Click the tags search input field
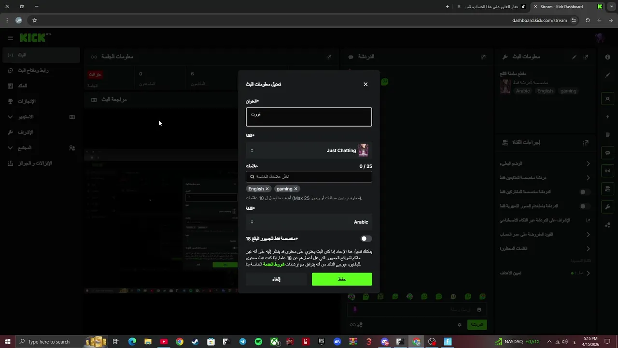 309,177
